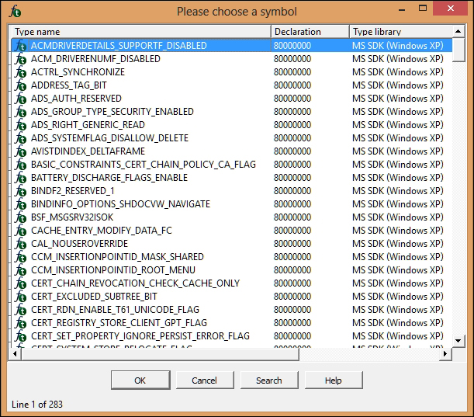Viewport: 474px width, 417px height.
Task: Click the icon beside CERT_SET_PROPERTY_IGNORE_PERSIST_ERROR_FLAG
Action: pyautogui.click(x=21, y=336)
